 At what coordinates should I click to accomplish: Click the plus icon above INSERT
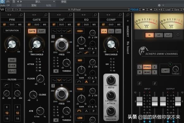(x=128, y=21)
